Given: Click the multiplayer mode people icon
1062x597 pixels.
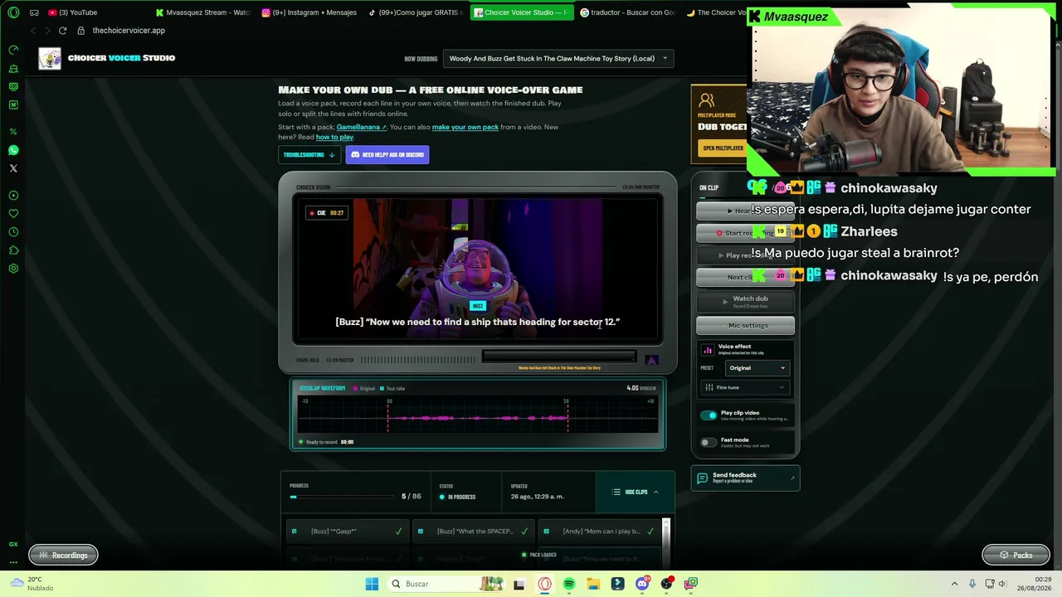Looking at the screenshot, I should point(707,101).
